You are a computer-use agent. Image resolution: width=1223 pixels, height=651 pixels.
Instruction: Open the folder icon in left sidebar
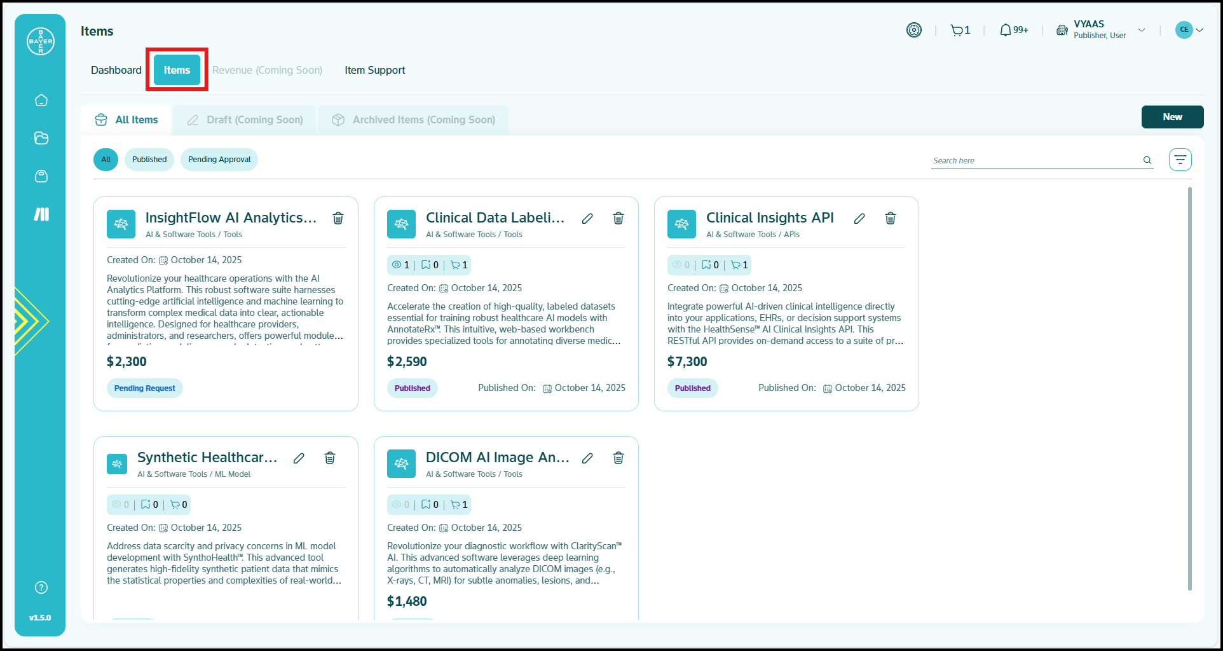41,138
